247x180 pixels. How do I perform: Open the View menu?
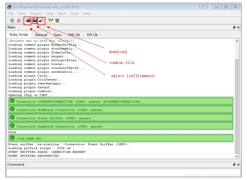click(22, 14)
